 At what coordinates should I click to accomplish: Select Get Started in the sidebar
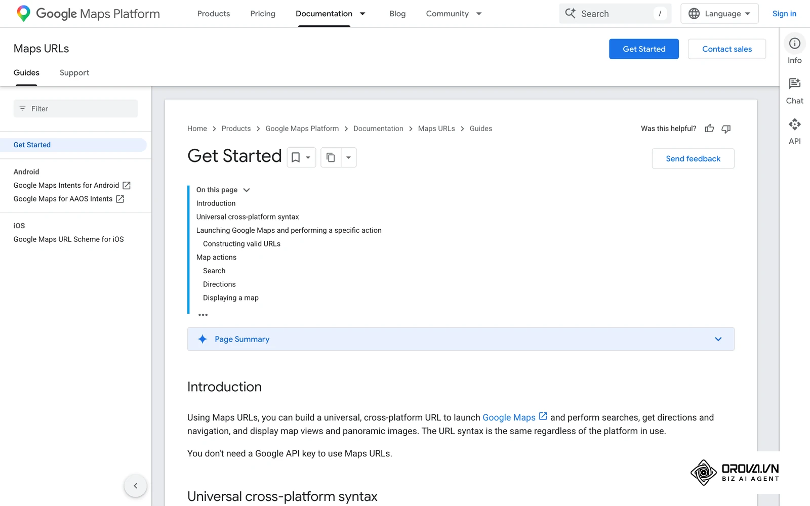coord(73,145)
